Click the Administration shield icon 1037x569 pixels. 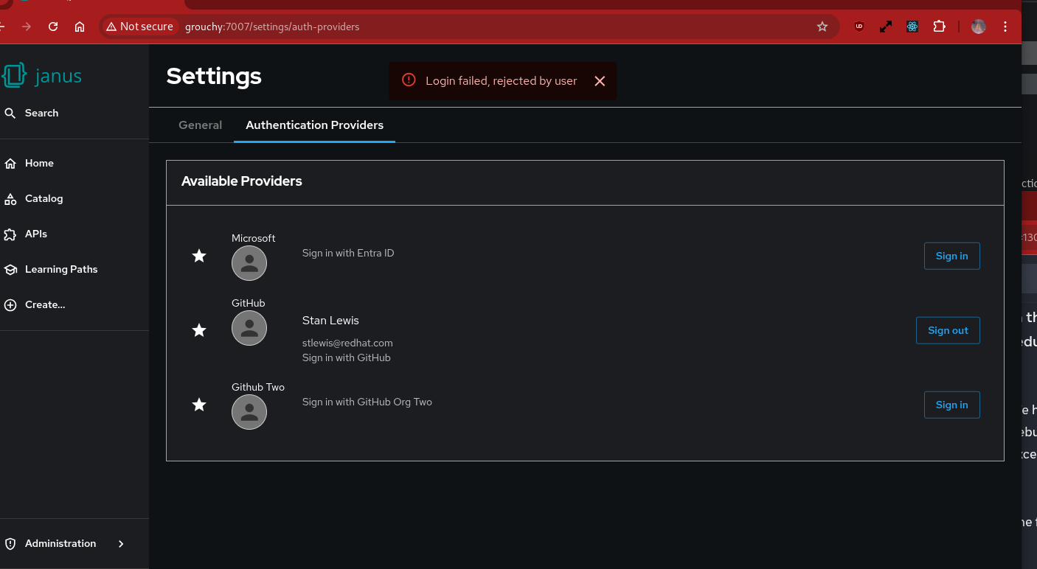point(10,543)
